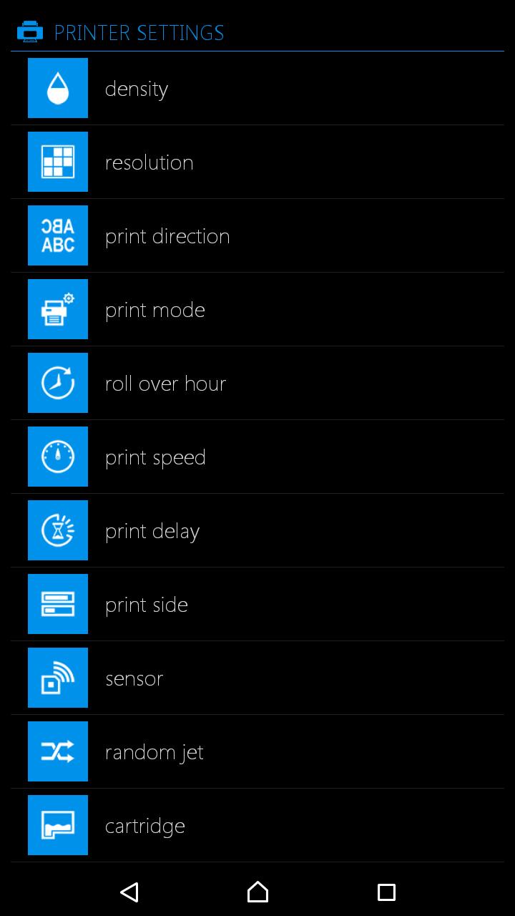This screenshot has width=515, height=916.
Task: Choose the print mode label
Action: point(154,310)
